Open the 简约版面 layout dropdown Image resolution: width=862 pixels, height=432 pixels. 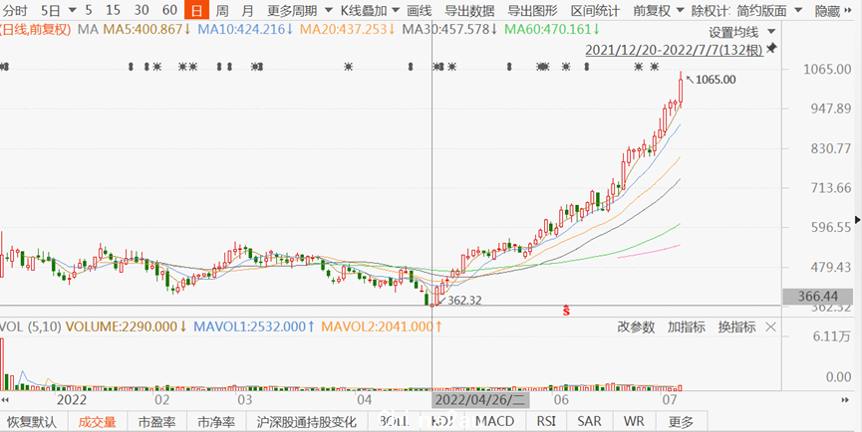(x=798, y=10)
